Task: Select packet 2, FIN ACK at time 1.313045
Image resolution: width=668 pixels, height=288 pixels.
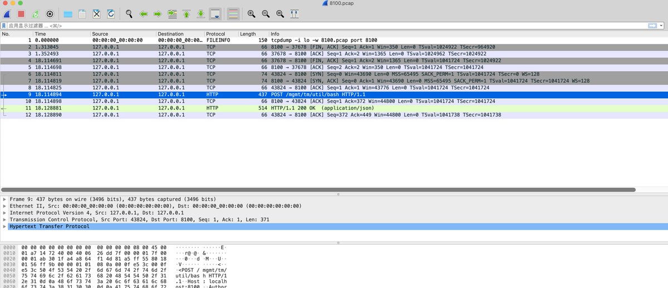Action: [x=334, y=47]
